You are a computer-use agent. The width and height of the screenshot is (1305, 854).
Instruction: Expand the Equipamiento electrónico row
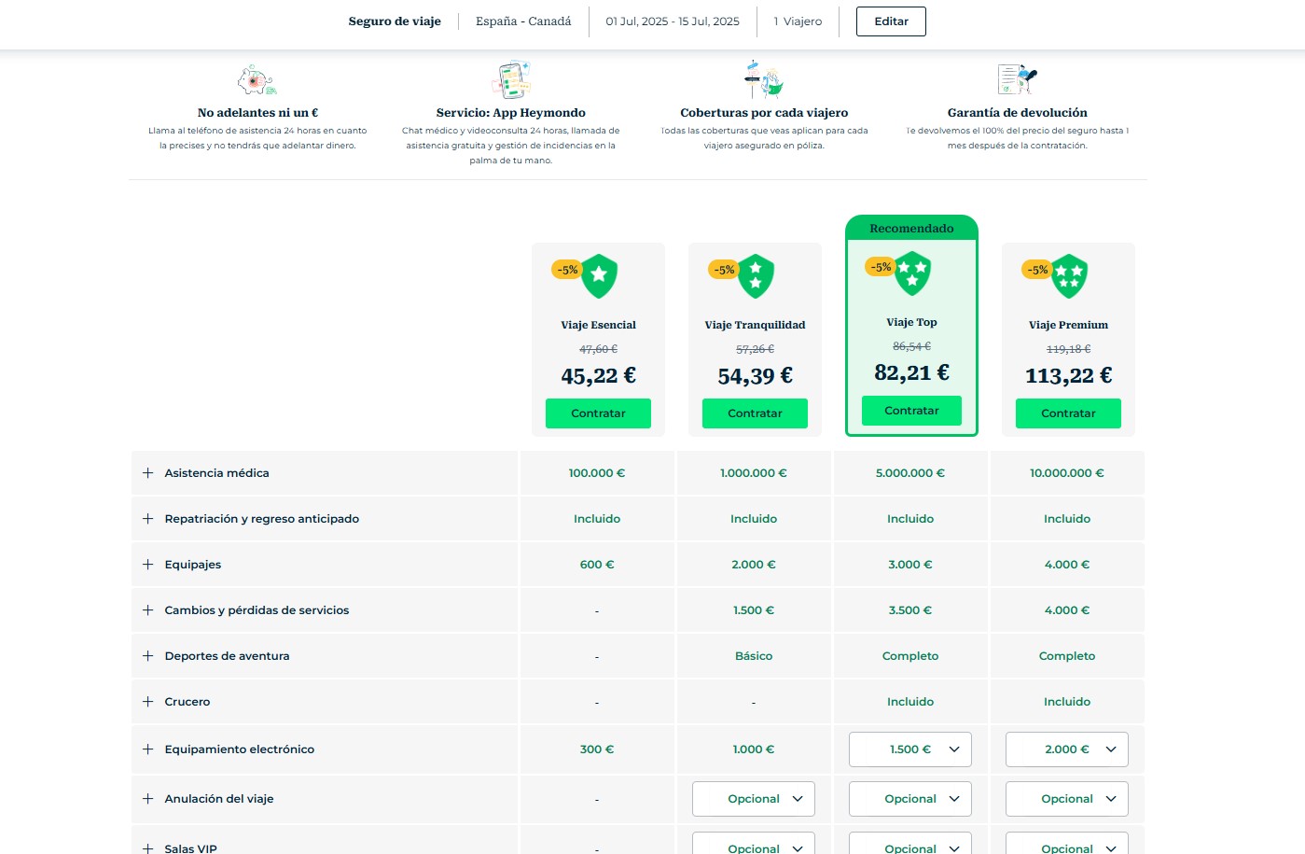pos(147,749)
